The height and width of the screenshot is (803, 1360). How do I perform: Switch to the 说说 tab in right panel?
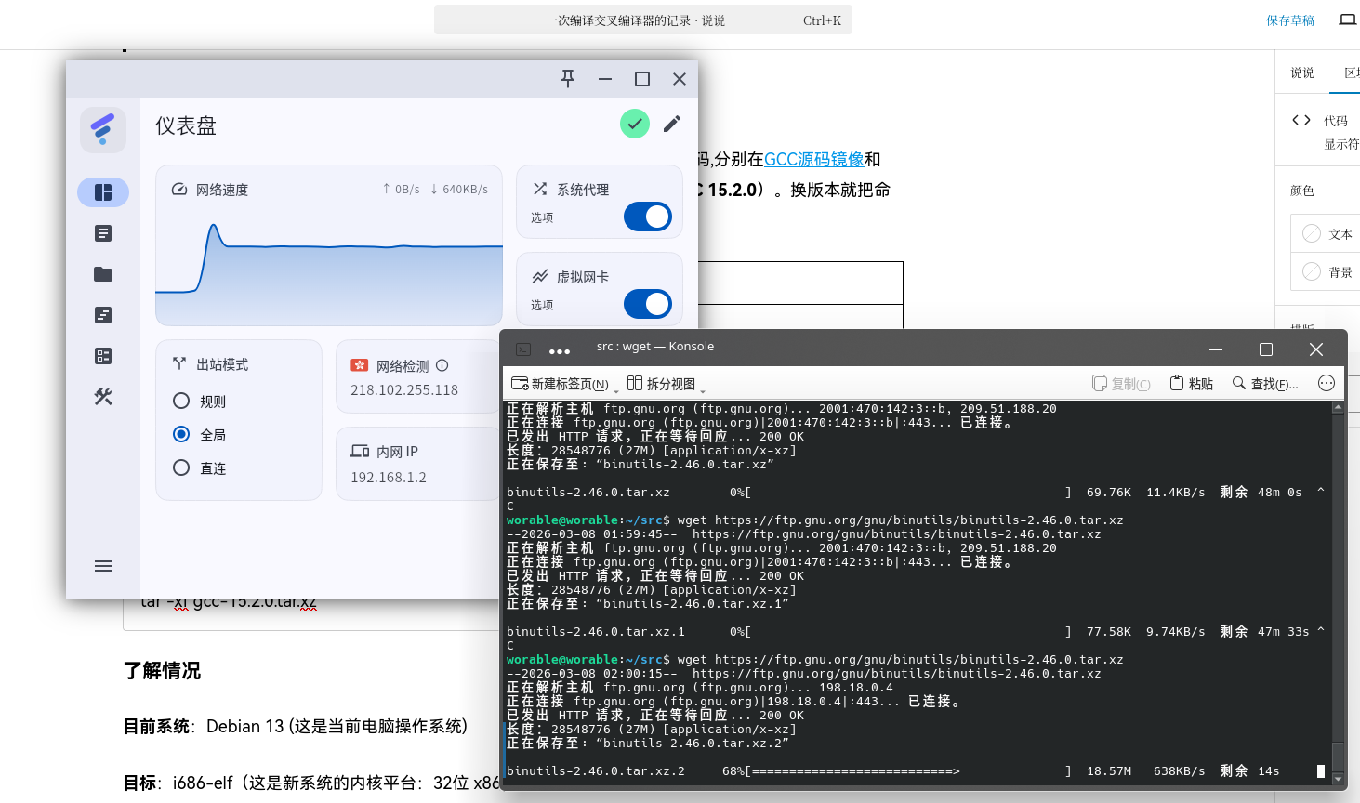1301,72
